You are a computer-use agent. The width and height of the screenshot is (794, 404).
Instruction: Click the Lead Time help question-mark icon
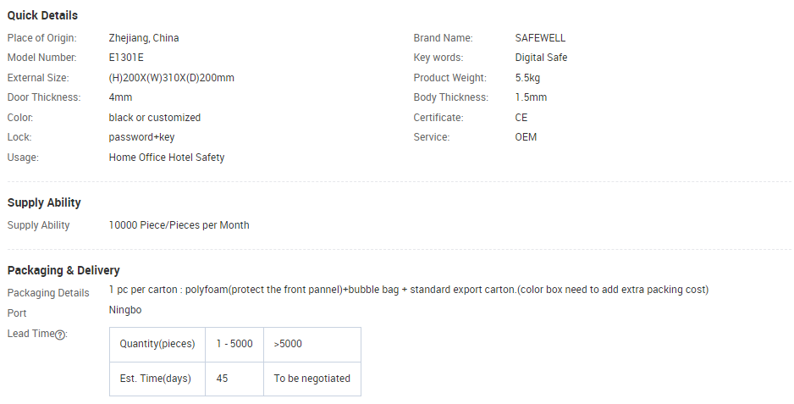click(x=60, y=335)
